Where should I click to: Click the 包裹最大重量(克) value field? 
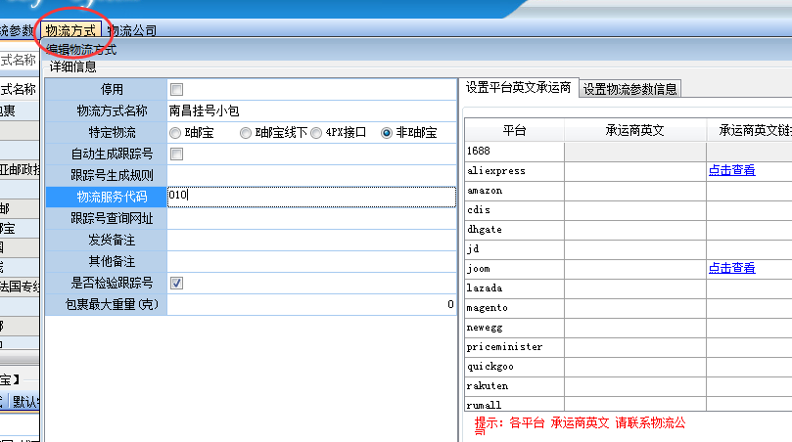(x=311, y=304)
